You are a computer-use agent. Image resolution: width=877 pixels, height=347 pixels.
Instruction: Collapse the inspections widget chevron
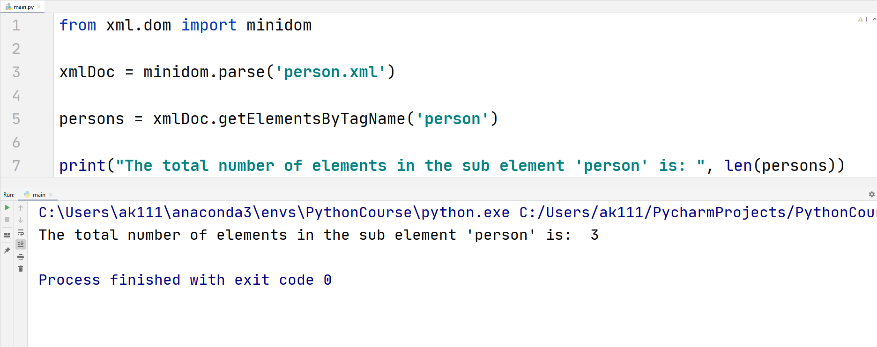coord(874,19)
